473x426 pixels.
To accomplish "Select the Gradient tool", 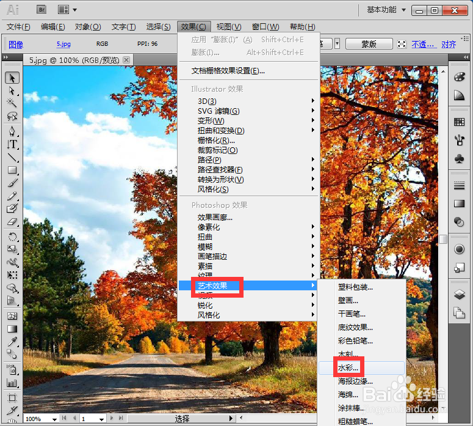I will coord(12,329).
